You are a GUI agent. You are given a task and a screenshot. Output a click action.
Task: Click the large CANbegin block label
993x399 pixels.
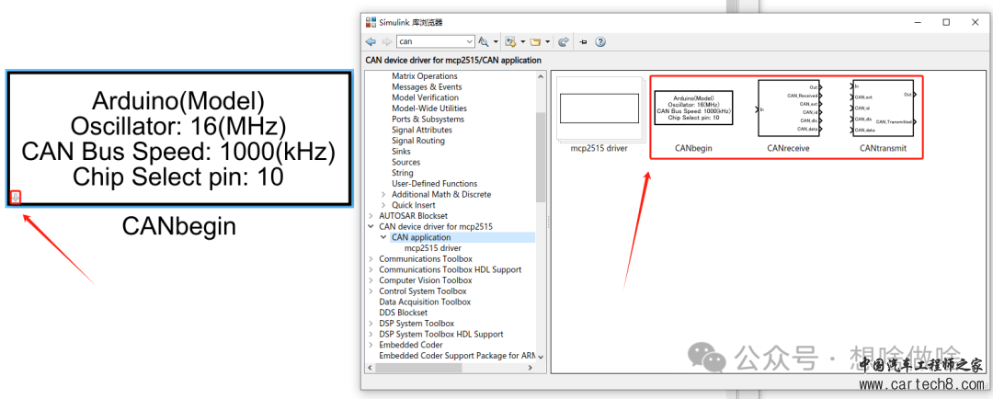point(179,226)
